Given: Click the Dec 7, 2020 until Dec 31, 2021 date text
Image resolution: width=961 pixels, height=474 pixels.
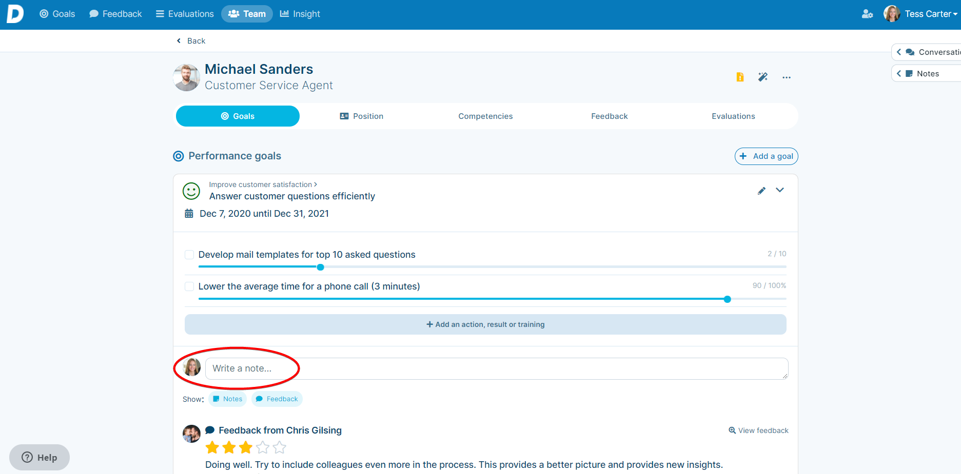Looking at the screenshot, I should point(264,214).
